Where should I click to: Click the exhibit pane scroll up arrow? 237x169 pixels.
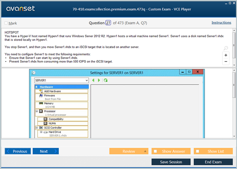pyautogui.click(x=234, y=70)
